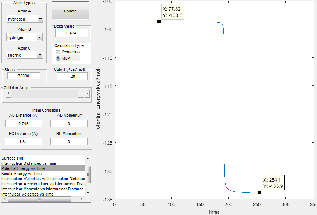
Task: Select Internuclear Momenta vs Internuclear Distance
Action: (43, 189)
